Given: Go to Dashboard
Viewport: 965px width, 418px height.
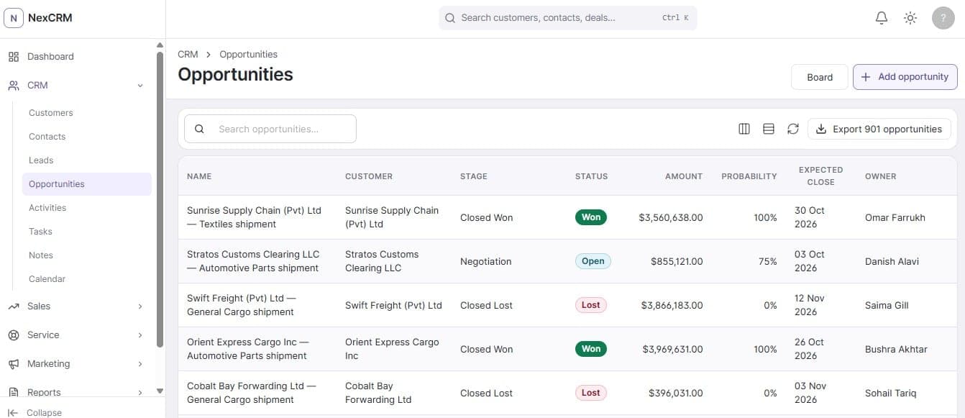Looking at the screenshot, I should pyautogui.click(x=77, y=57).
